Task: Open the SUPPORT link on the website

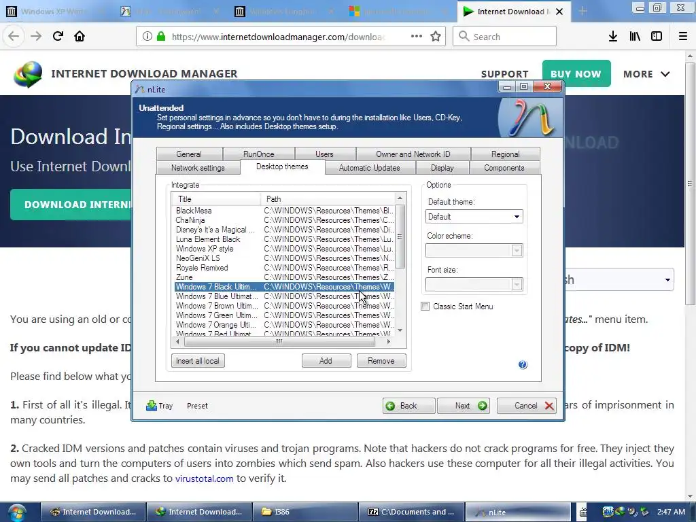Action: point(505,74)
